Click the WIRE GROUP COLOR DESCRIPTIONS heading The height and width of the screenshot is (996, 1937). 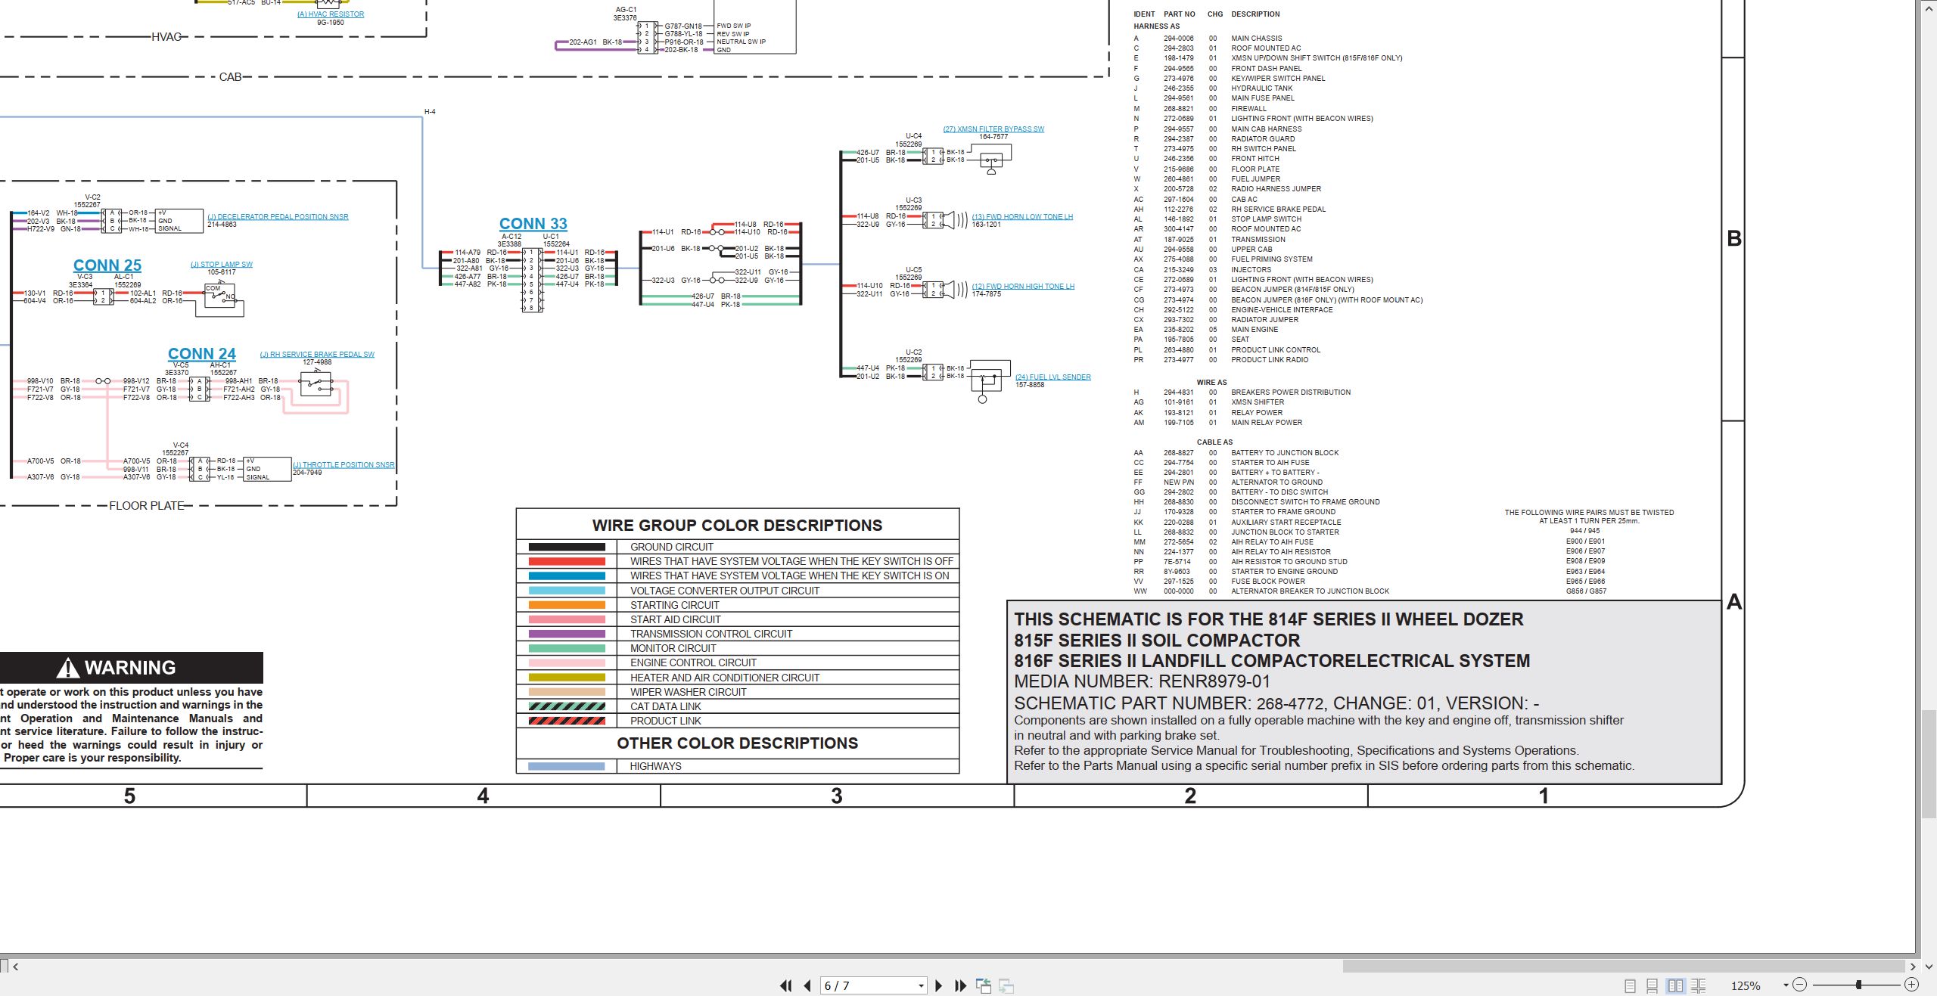click(737, 526)
